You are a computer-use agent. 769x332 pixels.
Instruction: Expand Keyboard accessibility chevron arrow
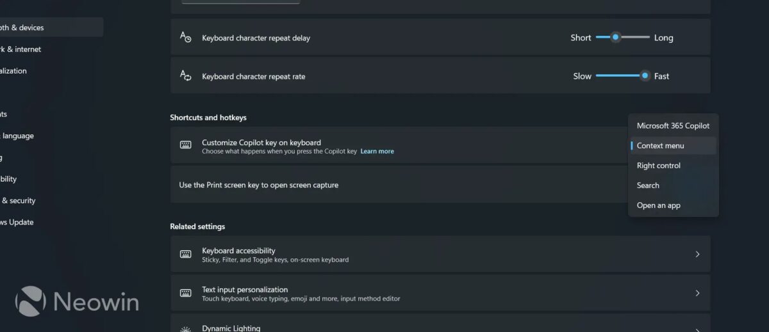pos(697,254)
